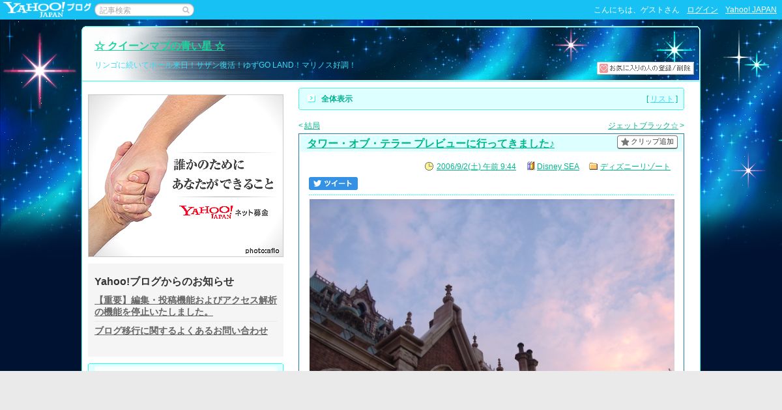Click the Tower of Terror sunset photo
The width and height of the screenshot is (782, 410).
[x=492, y=285]
